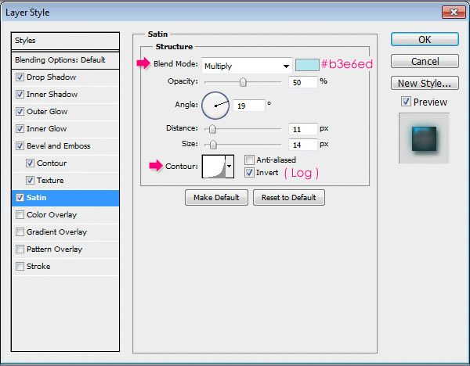Enable the Gradient Overlay checkbox
The width and height of the screenshot is (470, 366).
pyautogui.click(x=20, y=232)
